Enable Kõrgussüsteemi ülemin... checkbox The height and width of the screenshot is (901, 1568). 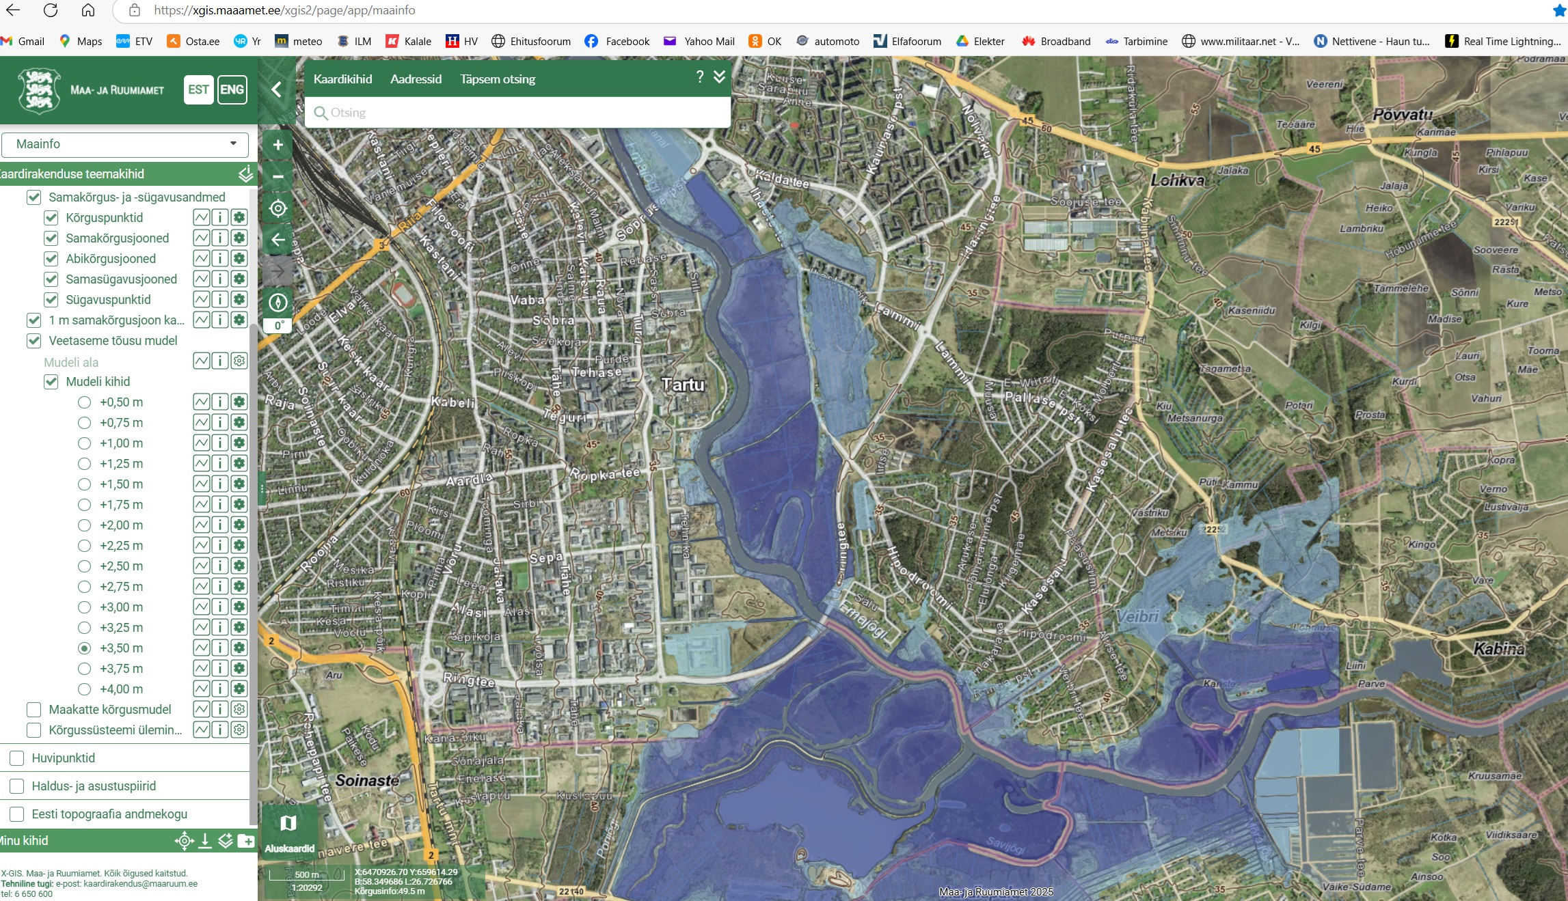(33, 730)
